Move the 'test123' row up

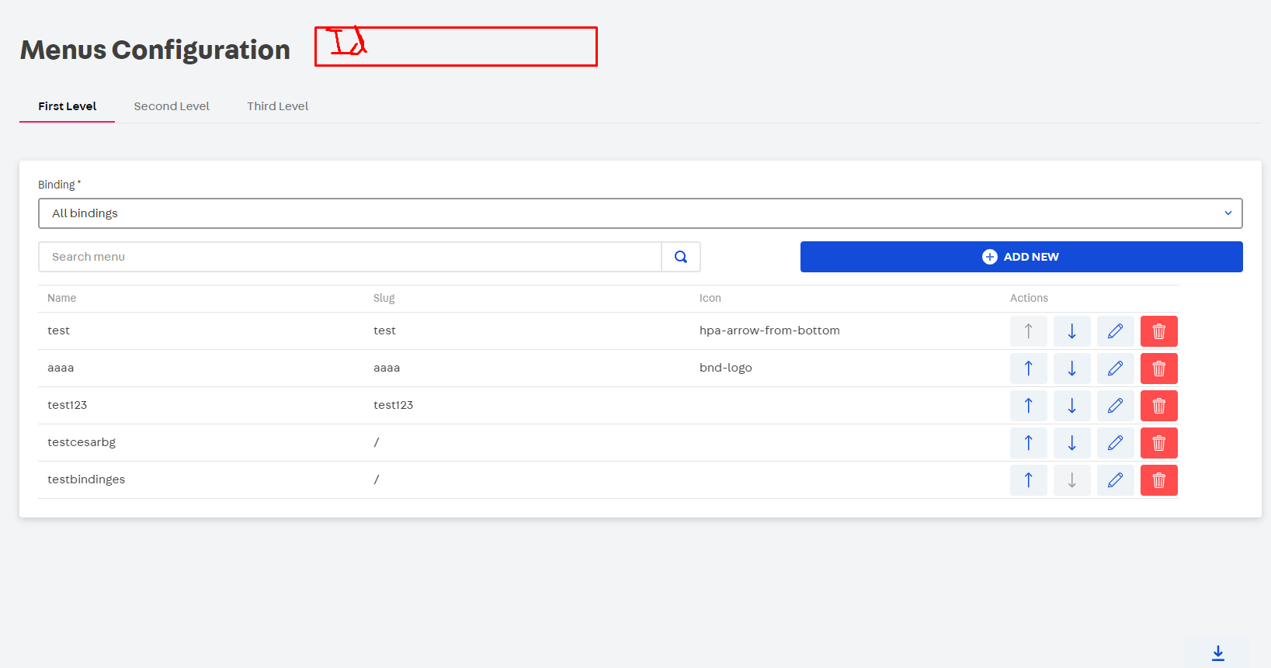[1029, 406]
